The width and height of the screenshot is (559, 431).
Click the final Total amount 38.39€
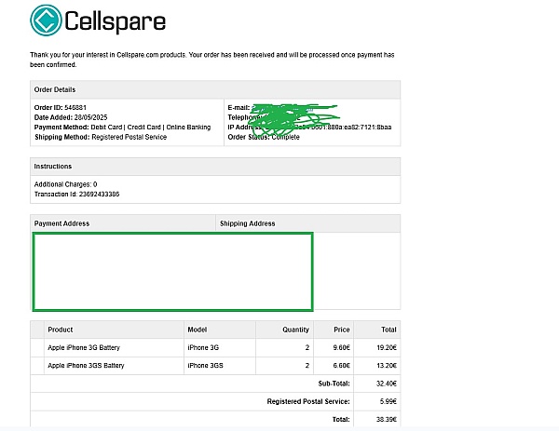coord(386,420)
